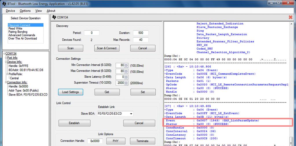
Task: Select the Connection Info tree node
Action: pyautogui.click(x=17, y=82)
